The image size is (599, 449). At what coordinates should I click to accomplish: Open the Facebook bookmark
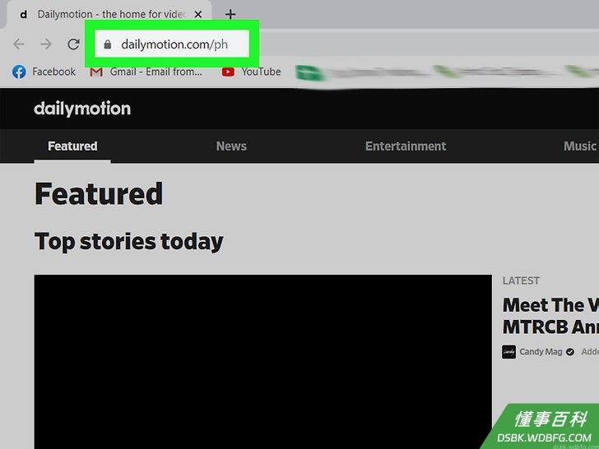(x=44, y=72)
